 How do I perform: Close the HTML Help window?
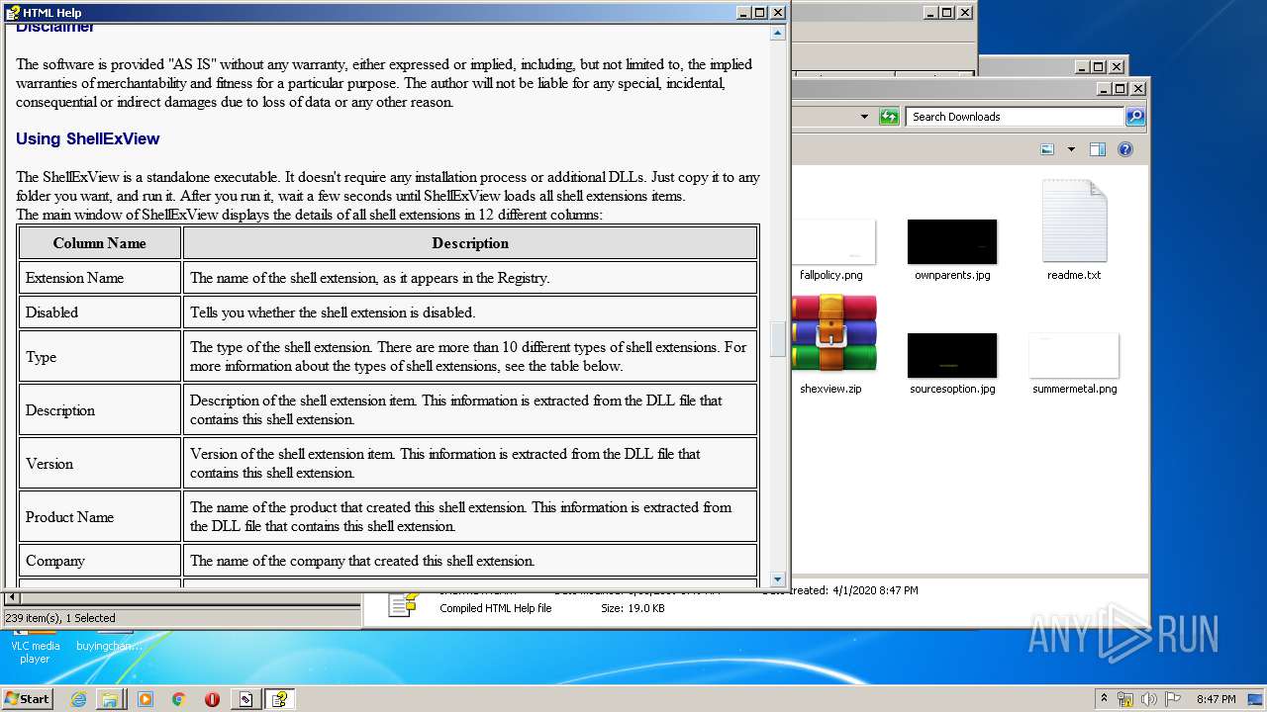tap(778, 13)
